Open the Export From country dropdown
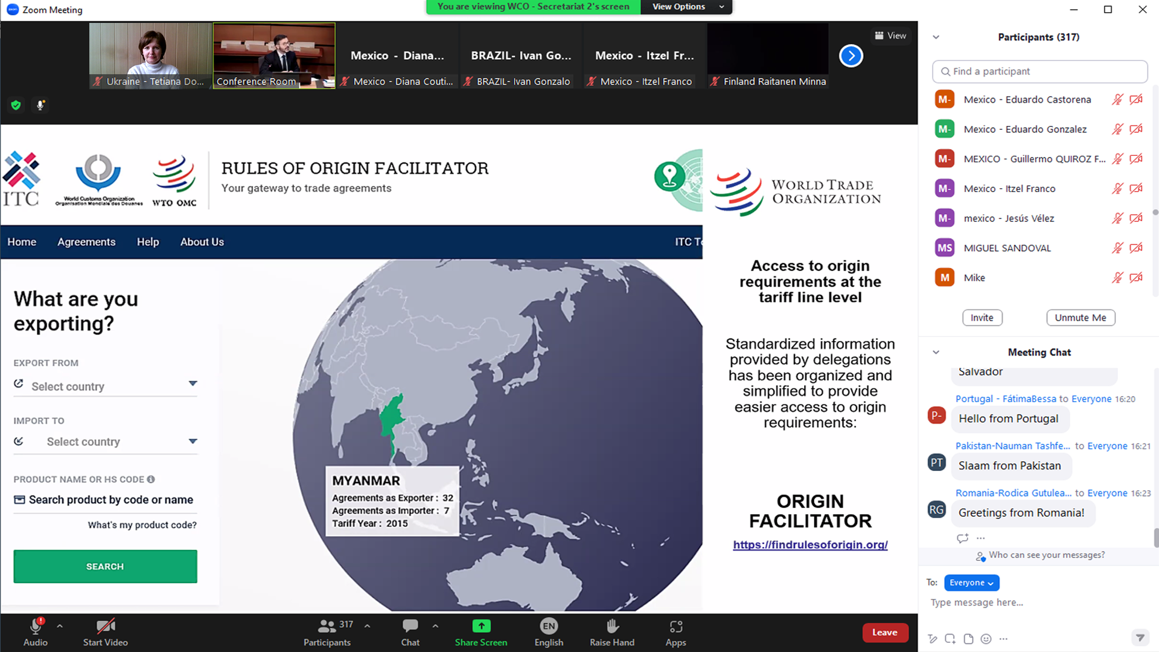1159x652 pixels. pos(106,386)
